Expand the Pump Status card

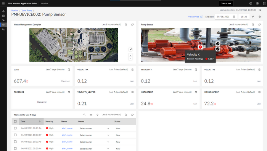pos(259,24)
